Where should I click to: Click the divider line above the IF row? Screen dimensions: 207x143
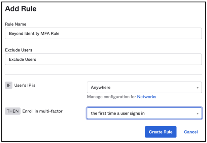point(103,74)
